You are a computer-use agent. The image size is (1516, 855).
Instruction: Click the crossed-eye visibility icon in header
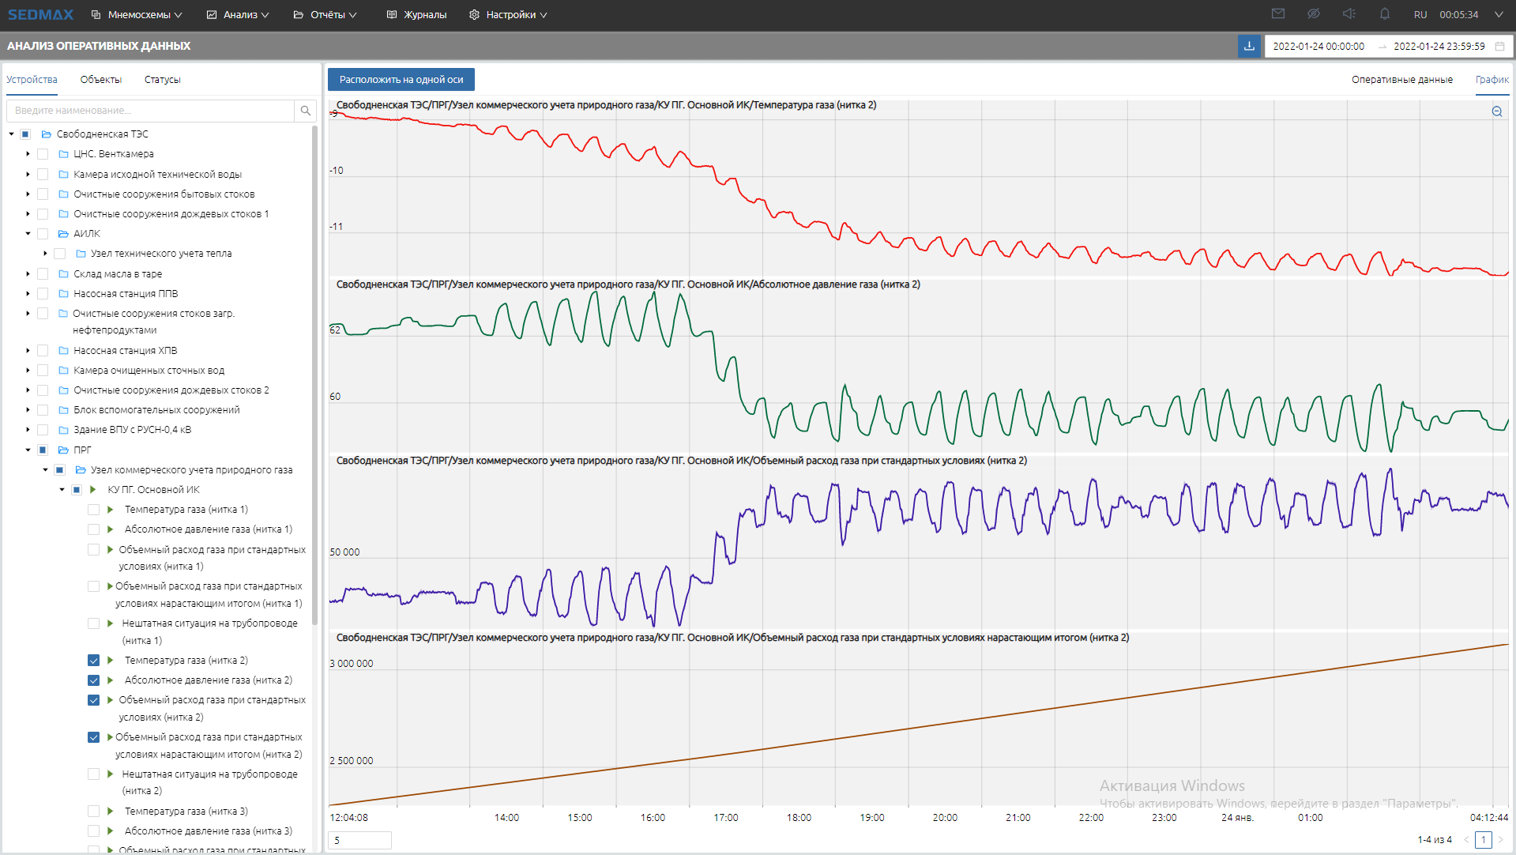[1313, 14]
